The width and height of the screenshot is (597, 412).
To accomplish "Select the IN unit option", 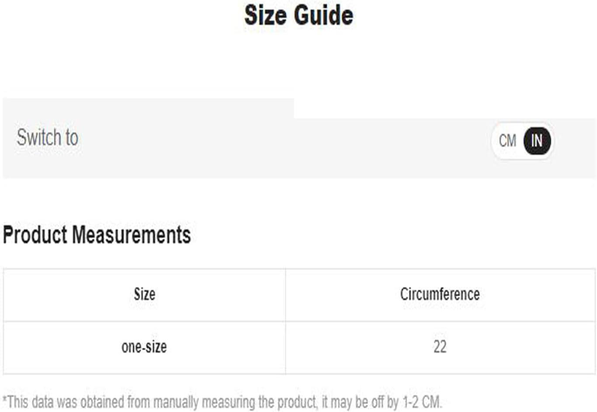I will click(537, 141).
